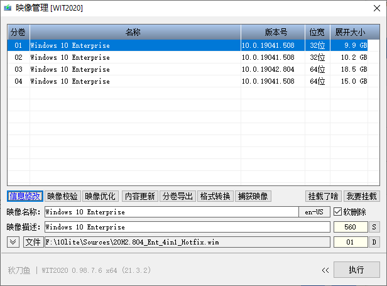The width and height of the screenshot is (387, 286).
Task: Click the 我要挂载 button
Action: [x=362, y=196]
